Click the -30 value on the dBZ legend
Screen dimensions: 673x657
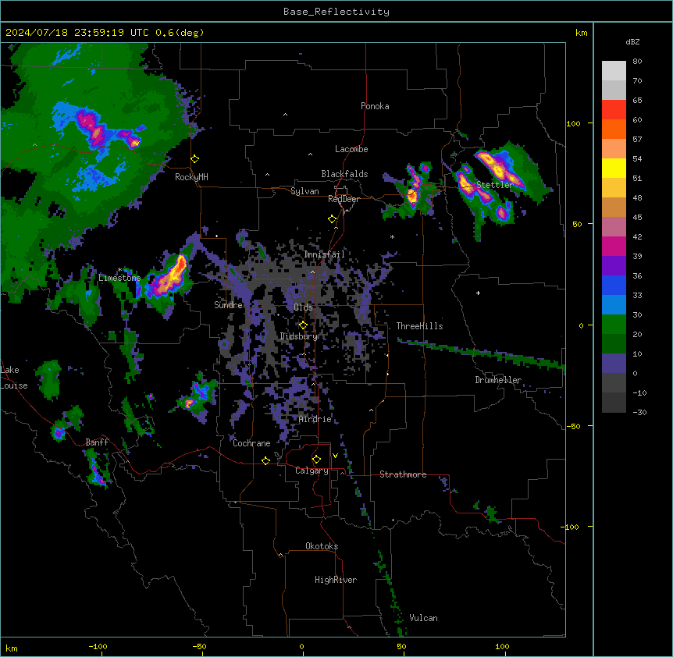[639, 412]
